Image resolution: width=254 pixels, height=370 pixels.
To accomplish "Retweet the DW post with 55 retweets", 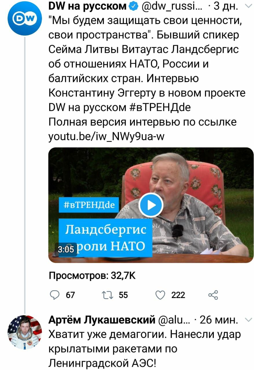I will click(x=106, y=295).
